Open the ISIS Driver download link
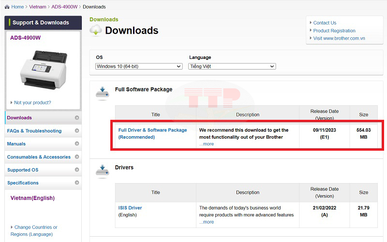The image size is (387, 242). pyautogui.click(x=130, y=208)
